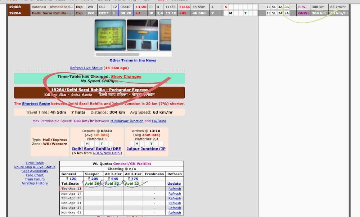Open the Time-Table link
The height and width of the screenshot is (217, 360).
tap(35, 163)
